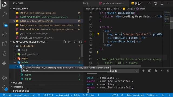
Task: Click New File icon in explorer header
Action: [65, 42]
